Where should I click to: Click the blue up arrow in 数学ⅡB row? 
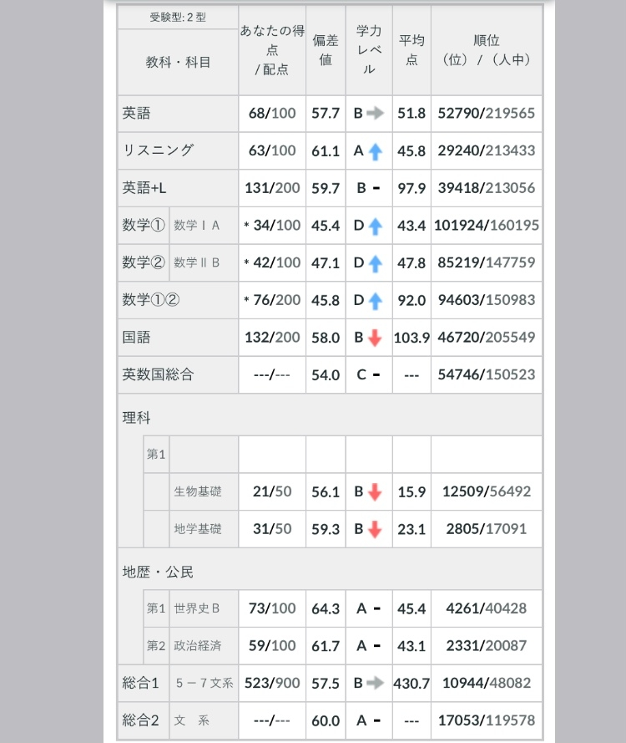[376, 263]
